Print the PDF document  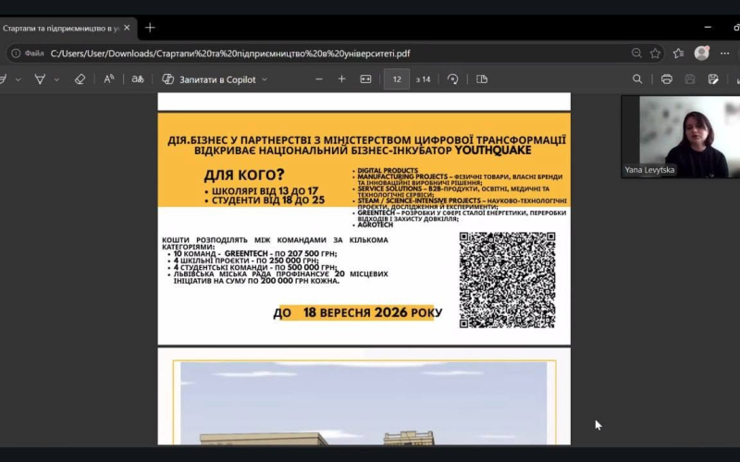coord(666,79)
